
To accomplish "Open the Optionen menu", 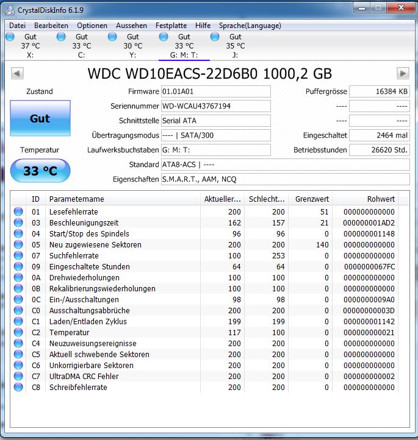I will 92,26.
